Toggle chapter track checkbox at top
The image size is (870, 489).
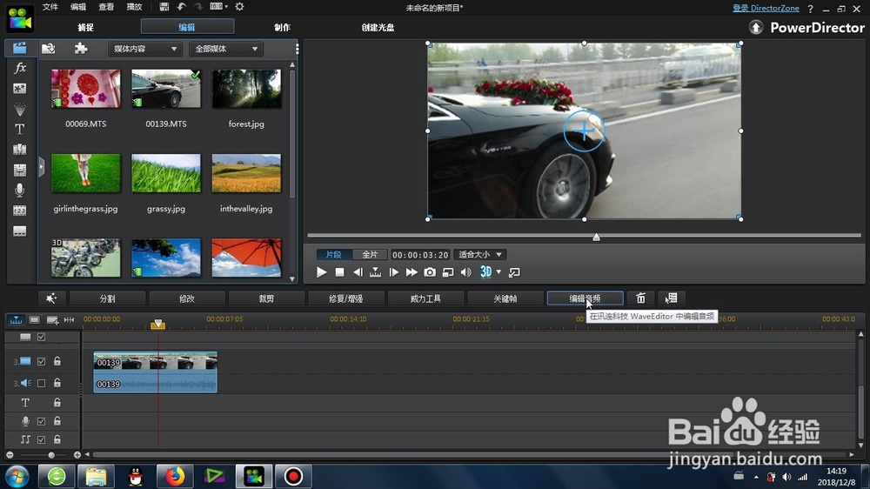point(41,337)
